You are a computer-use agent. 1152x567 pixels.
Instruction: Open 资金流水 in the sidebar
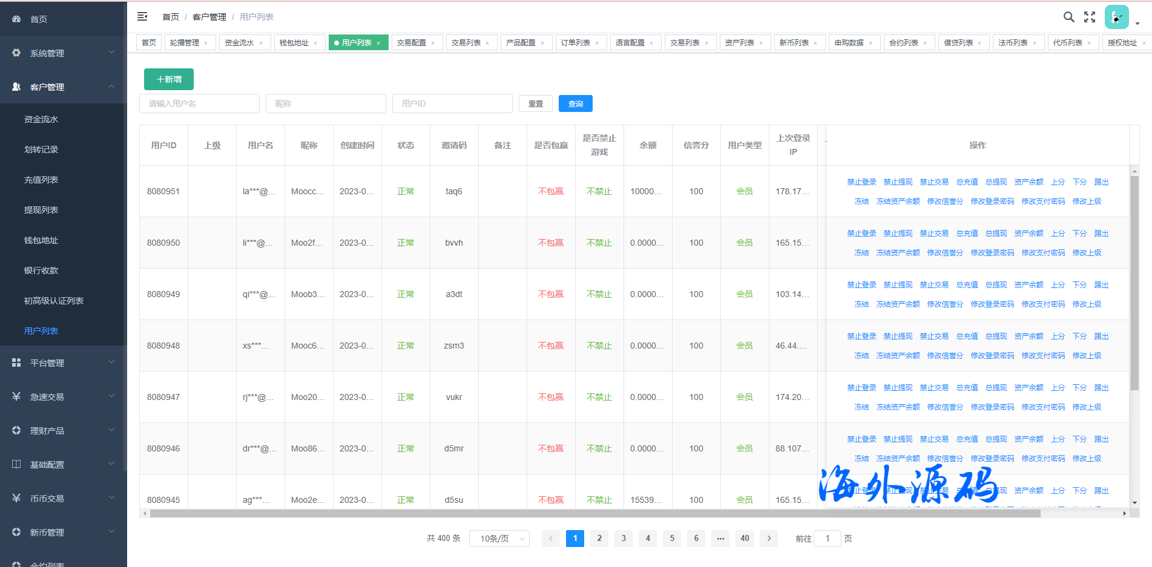tap(41, 120)
